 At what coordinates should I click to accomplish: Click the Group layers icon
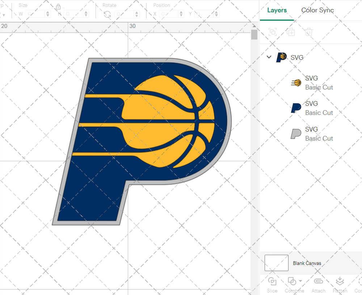pyautogui.click(x=273, y=32)
